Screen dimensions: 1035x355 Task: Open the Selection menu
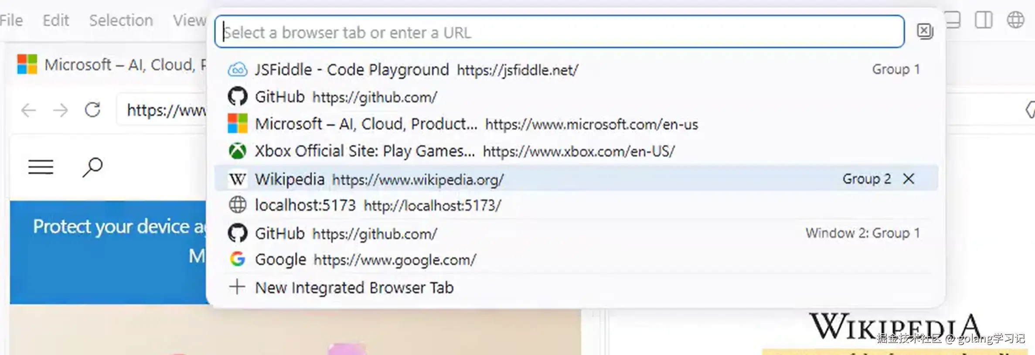pyautogui.click(x=121, y=20)
